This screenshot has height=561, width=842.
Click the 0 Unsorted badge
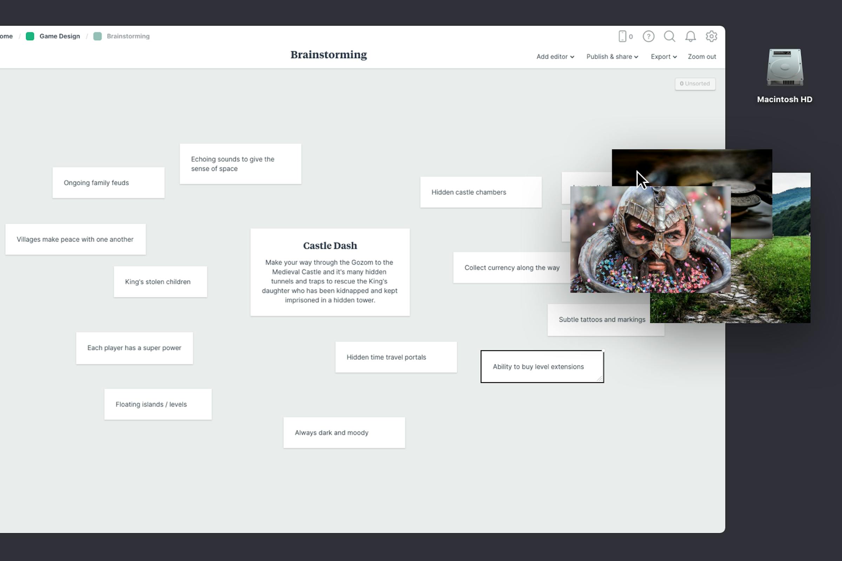click(x=695, y=84)
